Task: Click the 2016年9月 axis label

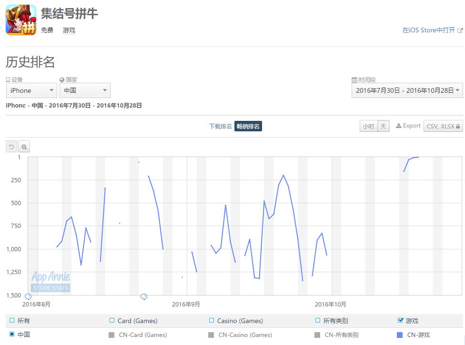Action: coord(186,305)
